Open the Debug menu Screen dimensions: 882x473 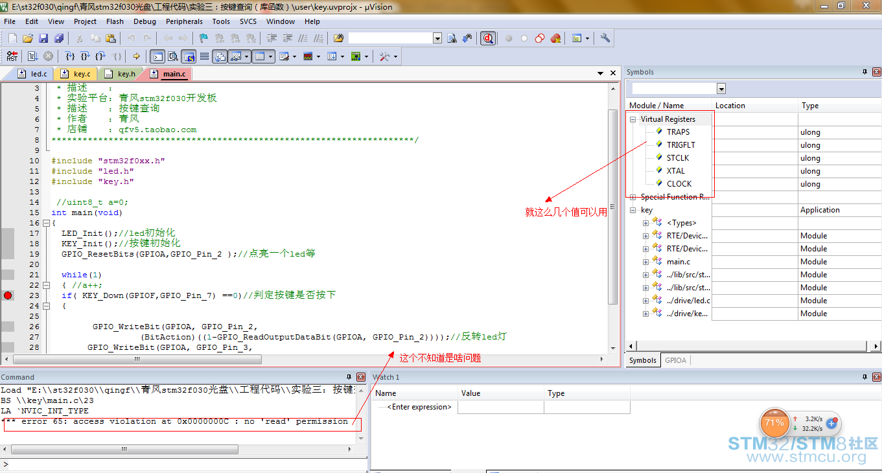145,21
